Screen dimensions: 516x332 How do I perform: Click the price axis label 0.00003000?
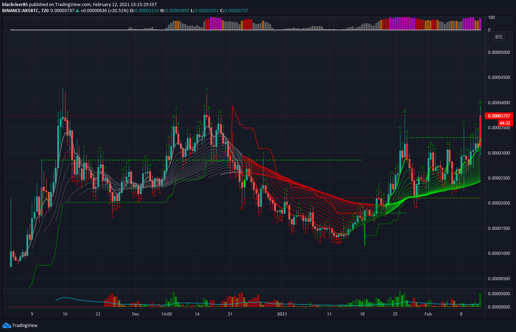499,153
